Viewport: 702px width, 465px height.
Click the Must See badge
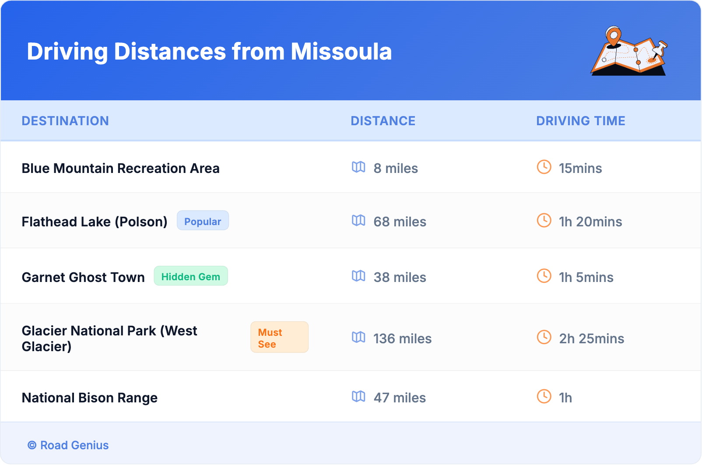coord(279,338)
